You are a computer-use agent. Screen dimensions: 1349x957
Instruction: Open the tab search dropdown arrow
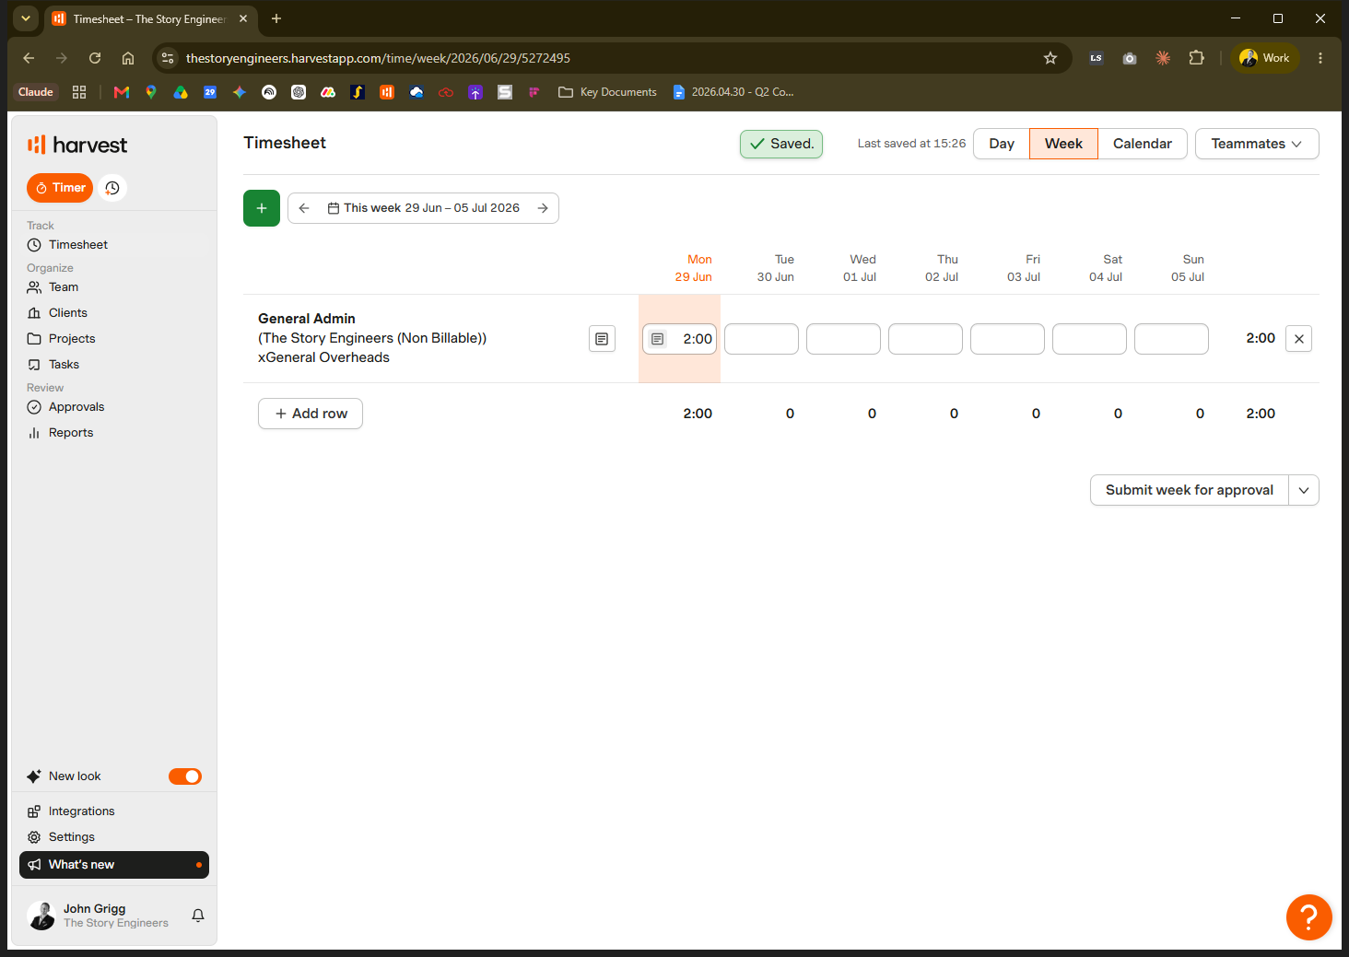pos(26,18)
